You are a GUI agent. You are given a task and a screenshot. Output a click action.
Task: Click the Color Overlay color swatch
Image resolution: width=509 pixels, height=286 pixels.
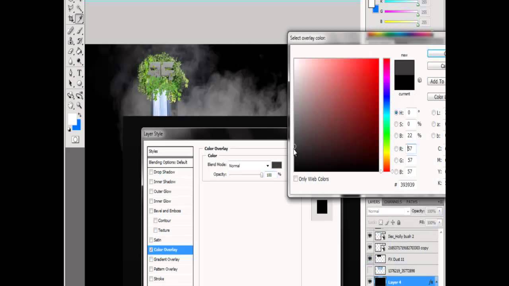pyautogui.click(x=277, y=165)
